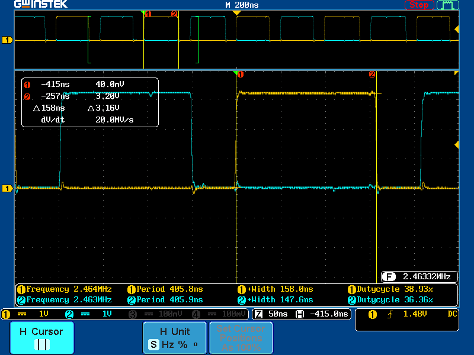
Task: Click cursor 1 marker atop zoom window
Action: 241,75
